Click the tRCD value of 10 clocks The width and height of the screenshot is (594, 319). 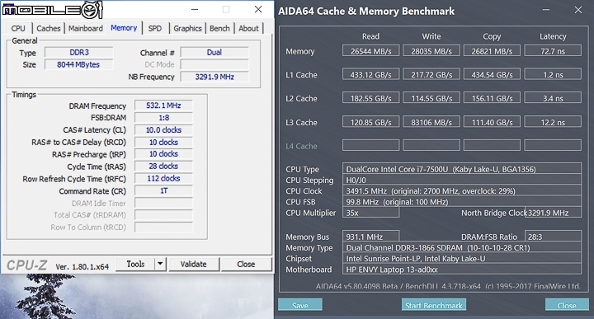tap(163, 142)
